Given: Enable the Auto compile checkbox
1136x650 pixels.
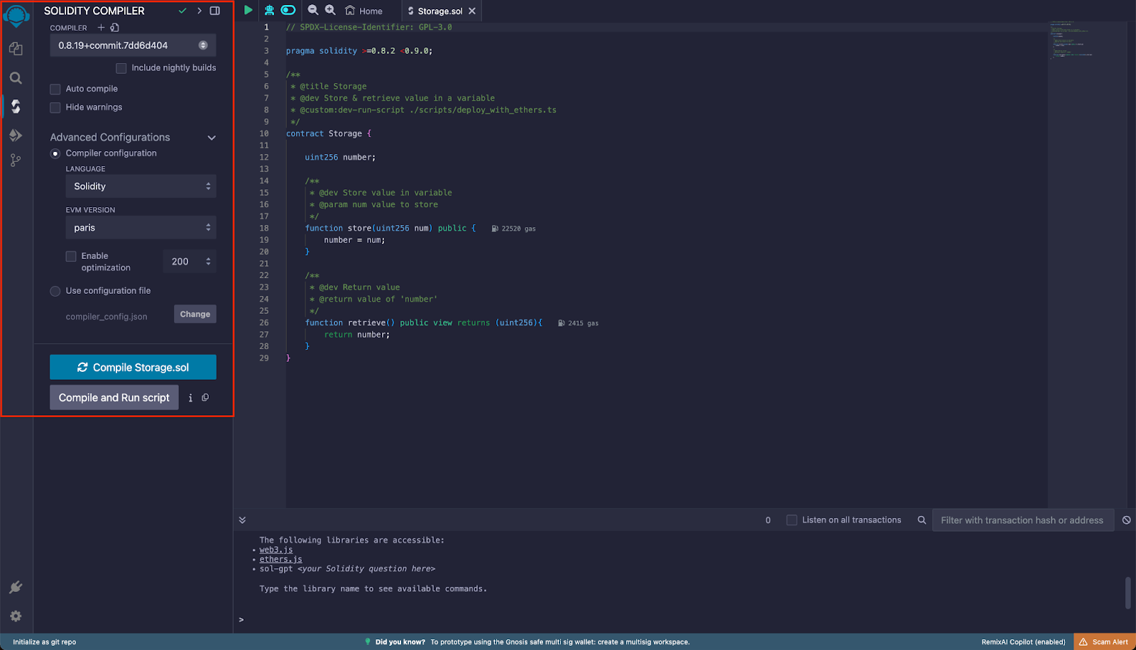Looking at the screenshot, I should 55,89.
